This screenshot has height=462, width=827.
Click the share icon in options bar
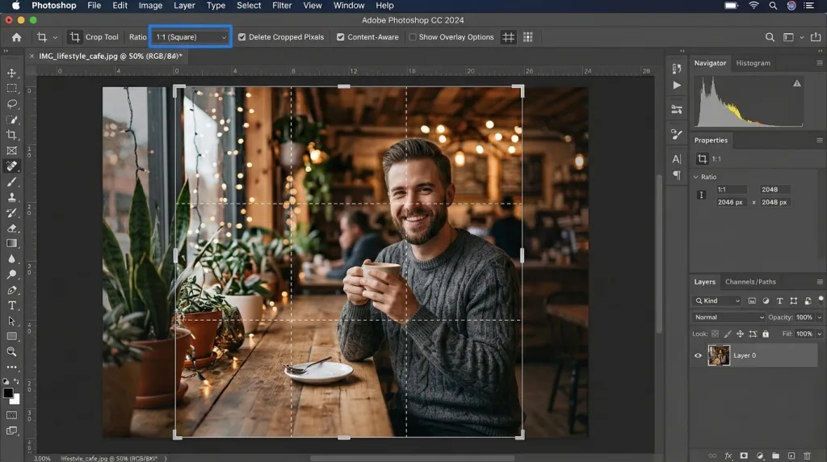(816, 37)
